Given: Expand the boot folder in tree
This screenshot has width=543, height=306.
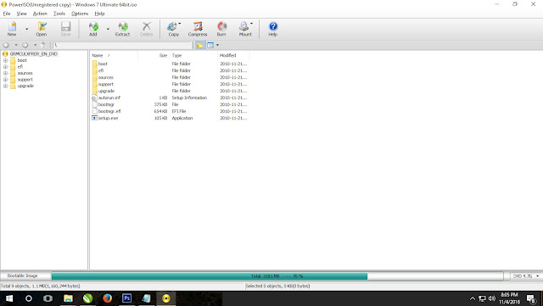Looking at the screenshot, I should tap(5, 60).
